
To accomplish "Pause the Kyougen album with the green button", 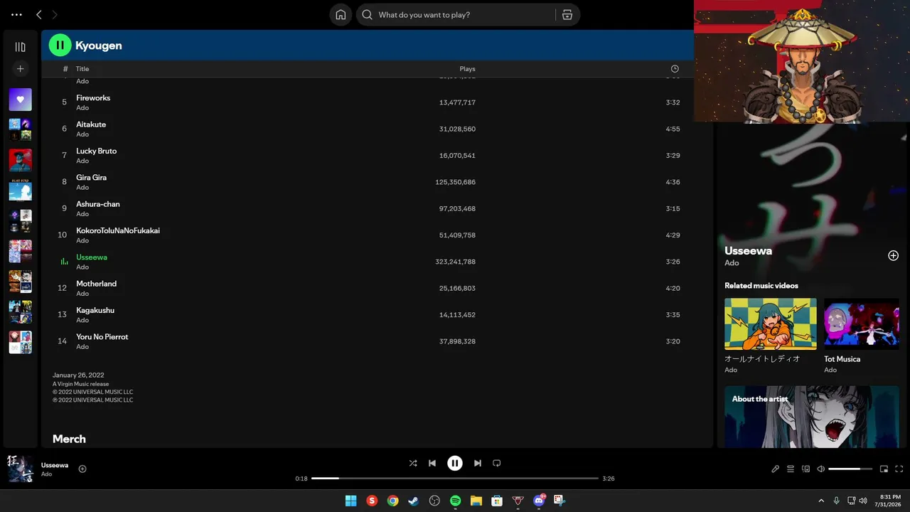I will coord(60,46).
